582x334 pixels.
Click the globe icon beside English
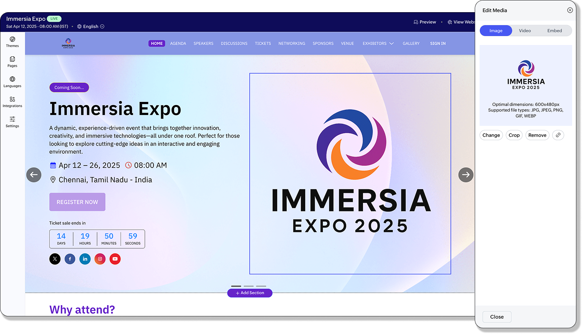click(x=79, y=27)
